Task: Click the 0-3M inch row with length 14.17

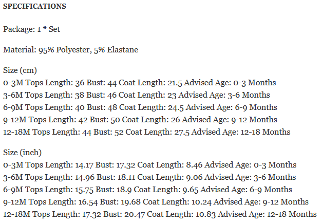Action: click(x=149, y=165)
